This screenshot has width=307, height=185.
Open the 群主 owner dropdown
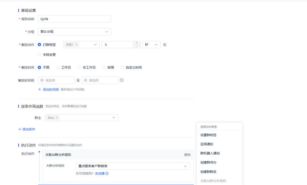tap(81, 118)
